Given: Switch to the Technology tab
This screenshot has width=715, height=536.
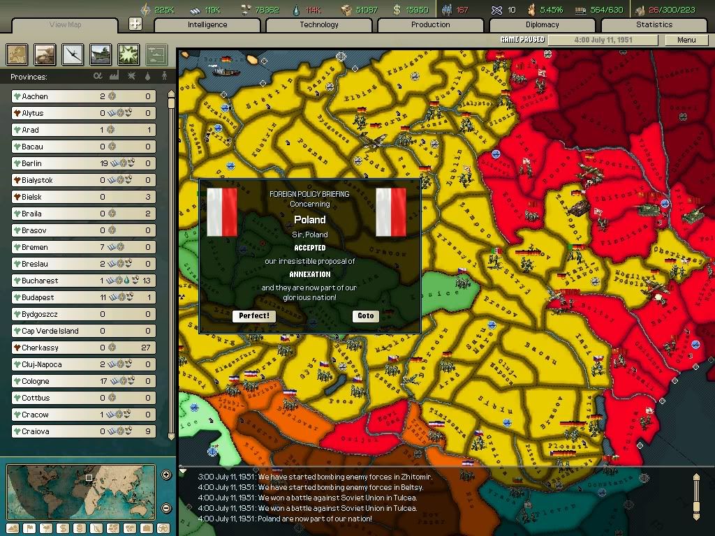Looking at the screenshot, I should (x=319, y=24).
